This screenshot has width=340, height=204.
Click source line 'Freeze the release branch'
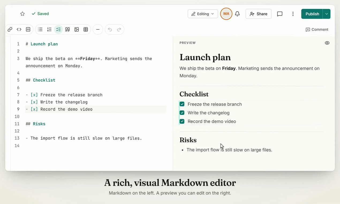pos(64,95)
